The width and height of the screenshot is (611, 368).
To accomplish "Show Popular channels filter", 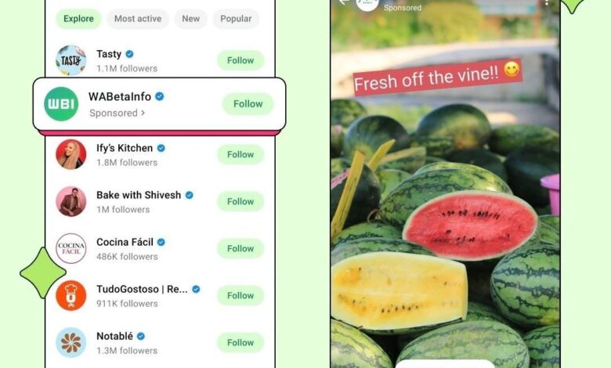I will pyautogui.click(x=236, y=19).
